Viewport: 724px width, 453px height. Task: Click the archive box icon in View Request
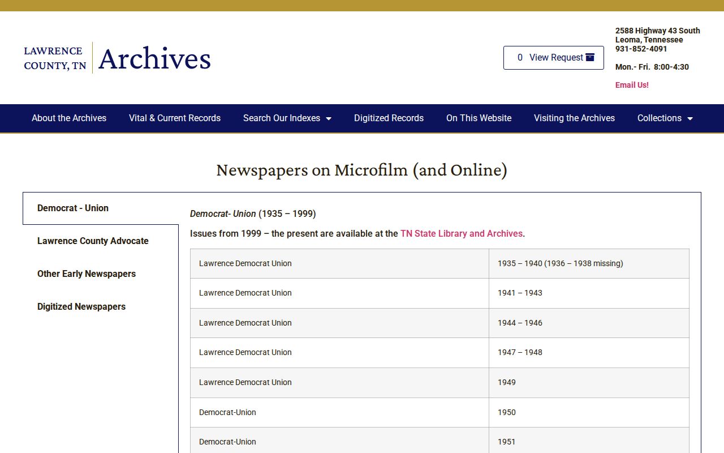coord(590,57)
